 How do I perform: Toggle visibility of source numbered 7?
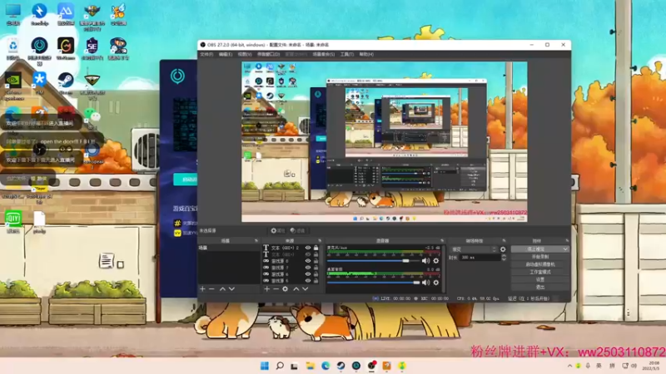tap(308, 268)
